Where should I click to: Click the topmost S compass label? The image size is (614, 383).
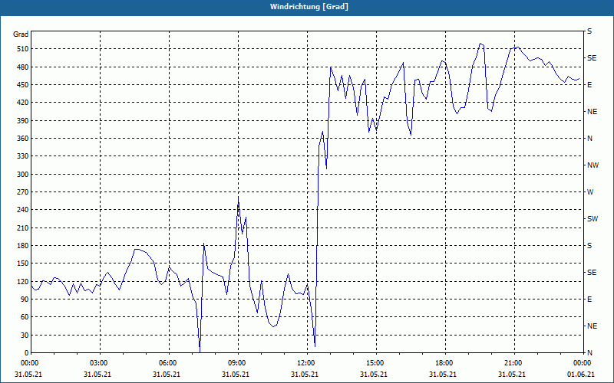[x=589, y=31]
